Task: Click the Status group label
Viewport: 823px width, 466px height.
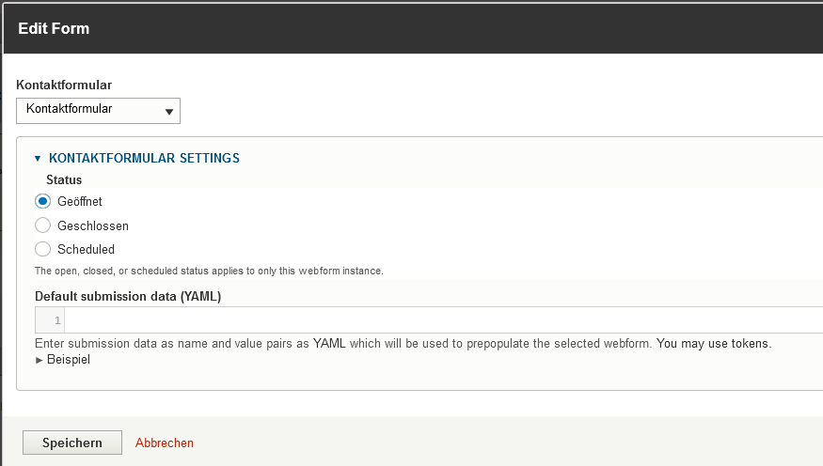Action: pyautogui.click(x=64, y=179)
